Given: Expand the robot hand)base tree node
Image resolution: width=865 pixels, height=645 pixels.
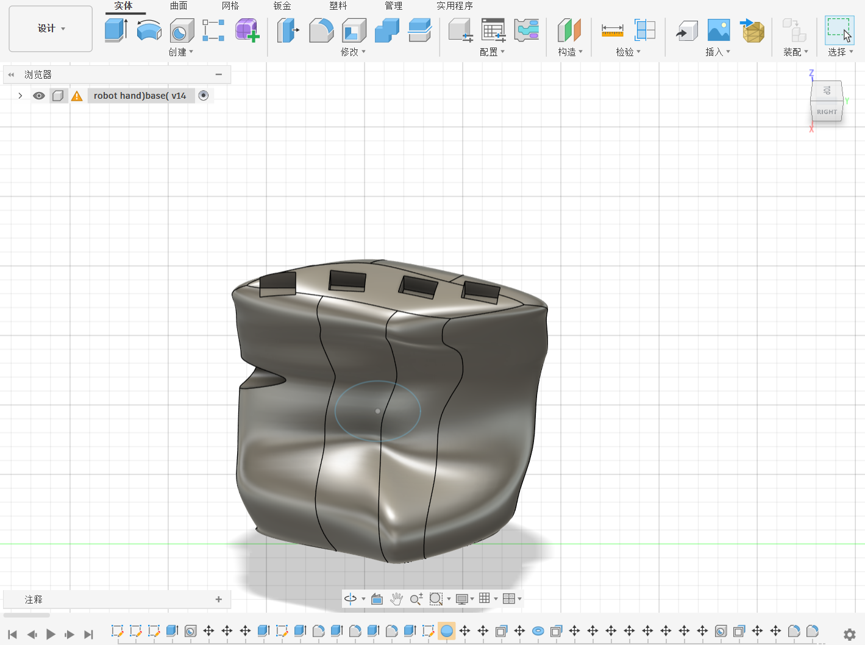Looking at the screenshot, I should pos(20,96).
